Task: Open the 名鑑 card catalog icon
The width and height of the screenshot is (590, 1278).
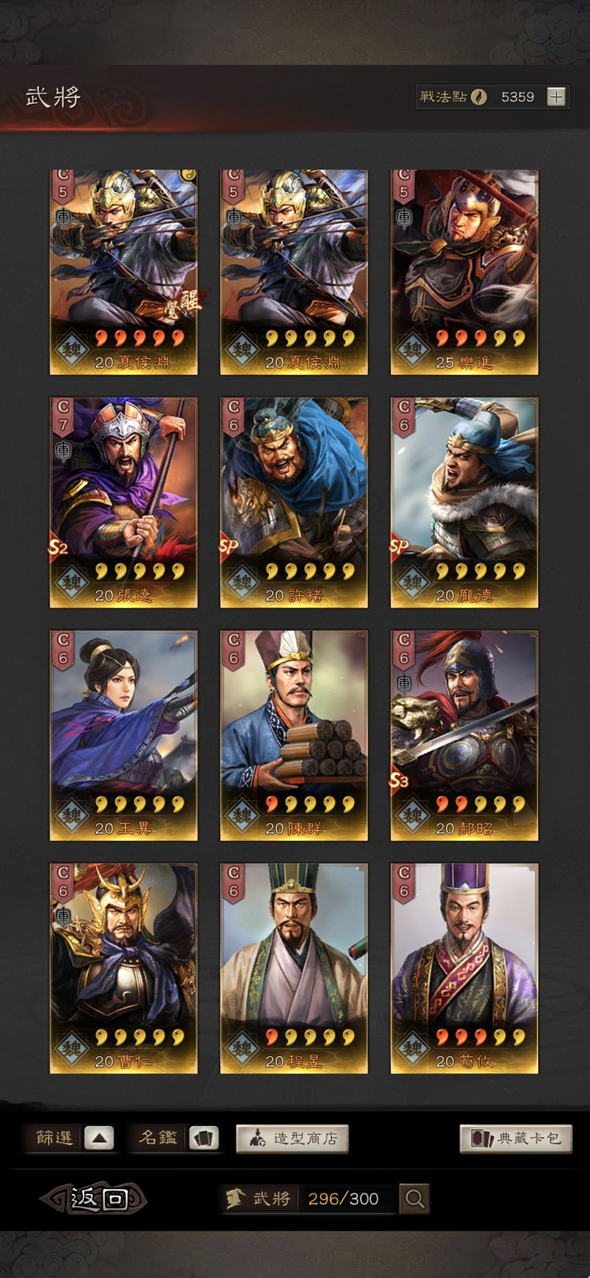Action: point(204,1138)
